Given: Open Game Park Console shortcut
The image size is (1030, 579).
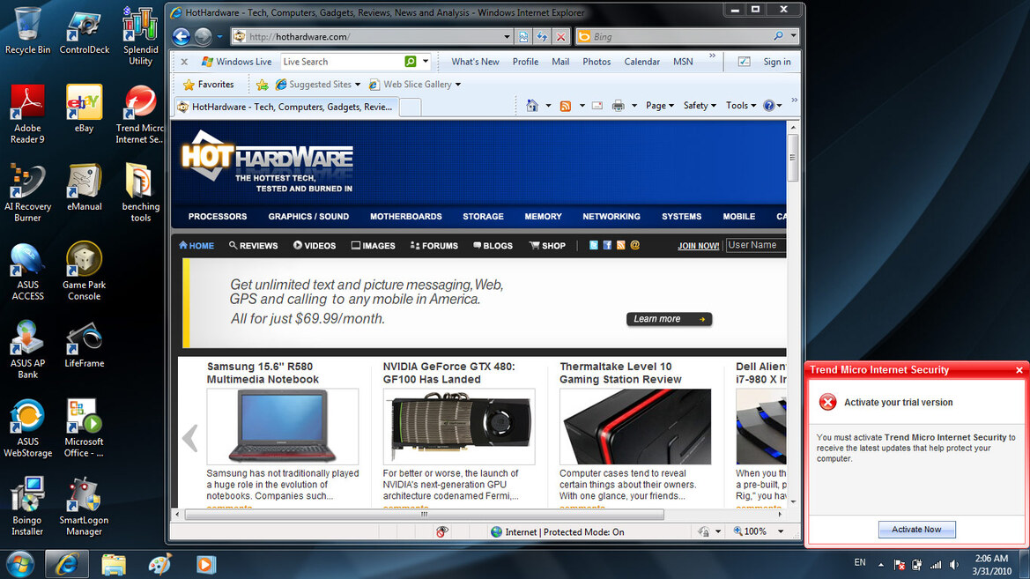Looking at the screenshot, I should (84, 271).
